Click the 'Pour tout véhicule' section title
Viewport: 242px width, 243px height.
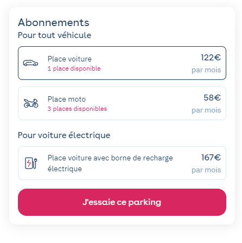[x=54, y=35]
